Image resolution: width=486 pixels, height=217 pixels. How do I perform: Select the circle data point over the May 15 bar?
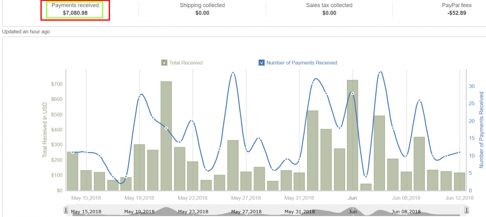point(73,152)
